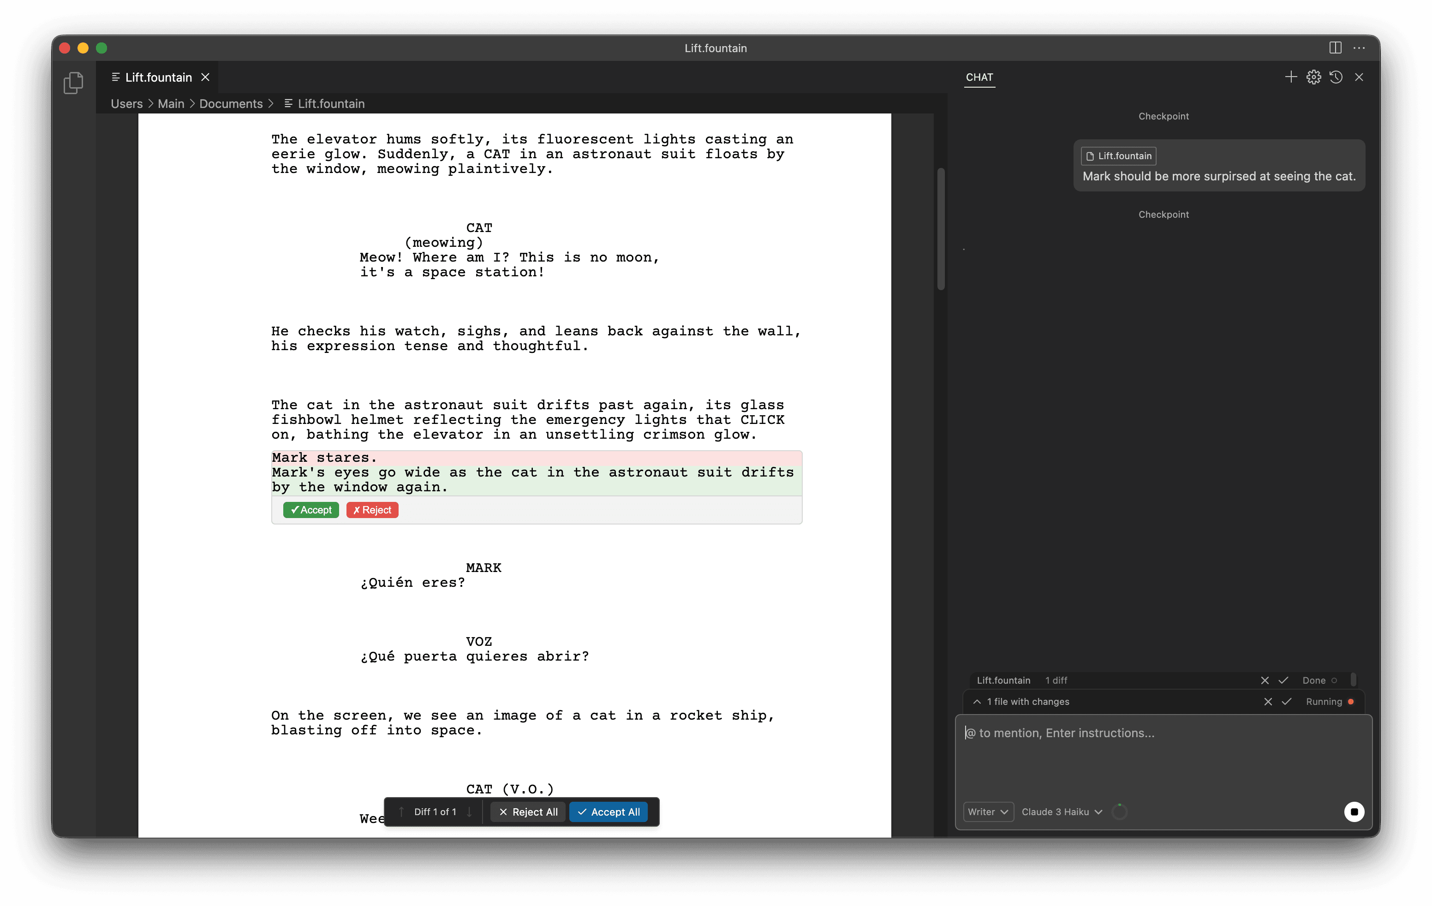The width and height of the screenshot is (1432, 906).
Task: View chat history via the clock icon
Action: [x=1336, y=77]
